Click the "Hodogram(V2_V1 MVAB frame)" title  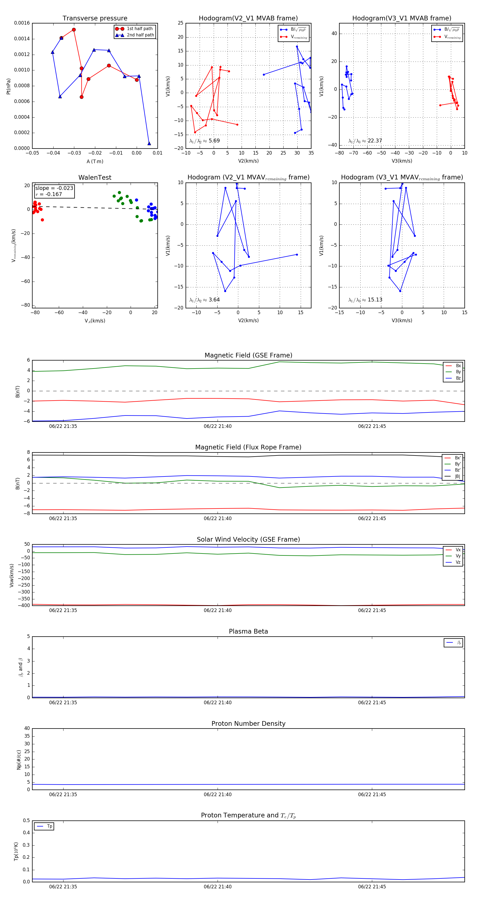248,18
